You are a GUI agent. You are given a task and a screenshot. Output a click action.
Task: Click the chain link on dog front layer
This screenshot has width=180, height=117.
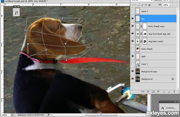tap(141, 34)
